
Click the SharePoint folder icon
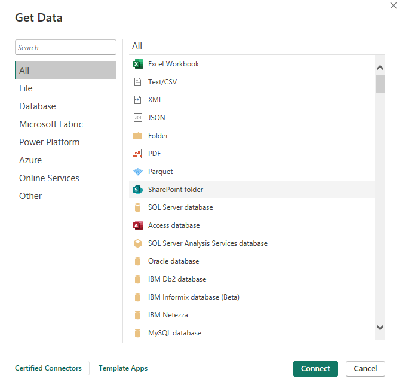pyautogui.click(x=137, y=190)
